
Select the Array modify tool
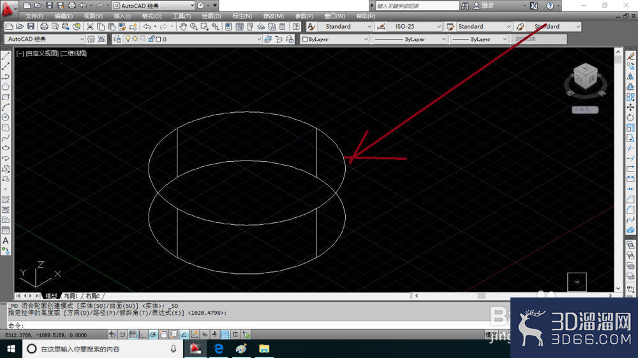pos(630,97)
